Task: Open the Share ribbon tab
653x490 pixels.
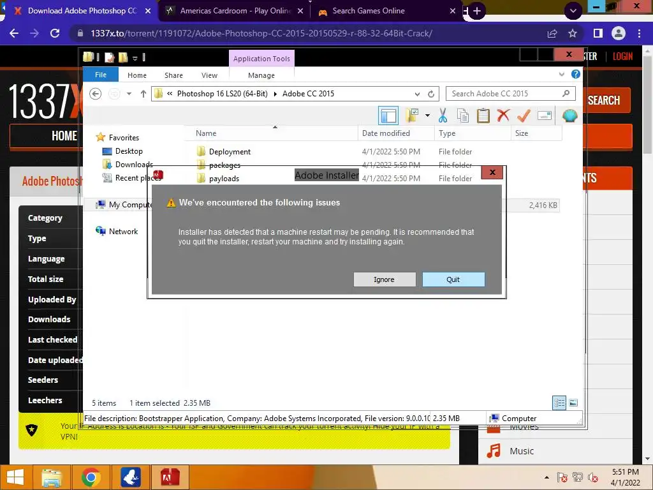Action: (x=173, y=75)
